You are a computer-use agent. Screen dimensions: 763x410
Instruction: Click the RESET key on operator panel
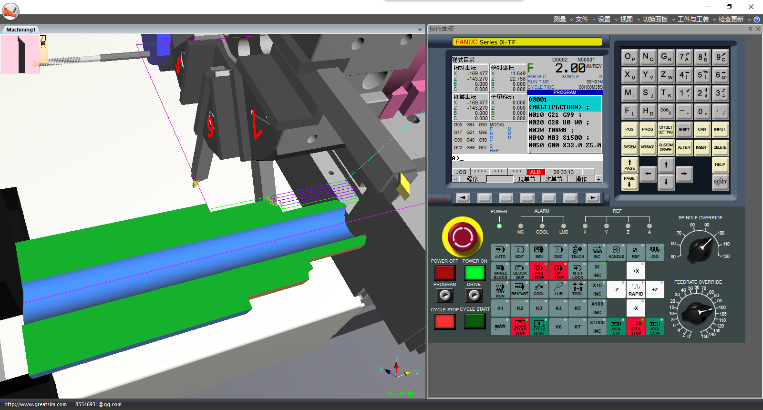click(x=500, y=327)
